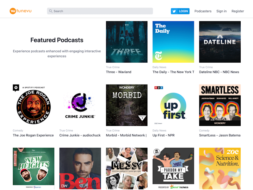Open the Three podcast cover art
Screen dimensions: 253x190
click(x=127, y=42)
